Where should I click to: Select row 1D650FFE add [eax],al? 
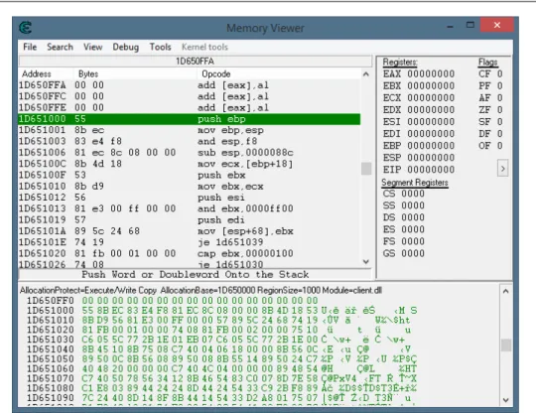pyautogui.click(x=190, y=107)
